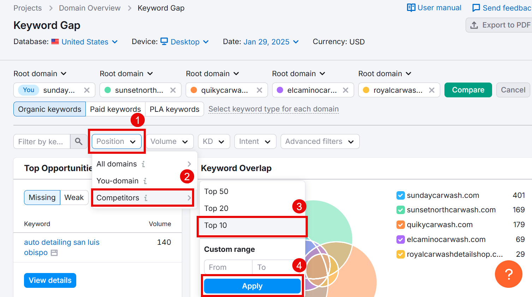Click the SERP features icon beside obispo

pyautogui.click(x=54, y=253)
